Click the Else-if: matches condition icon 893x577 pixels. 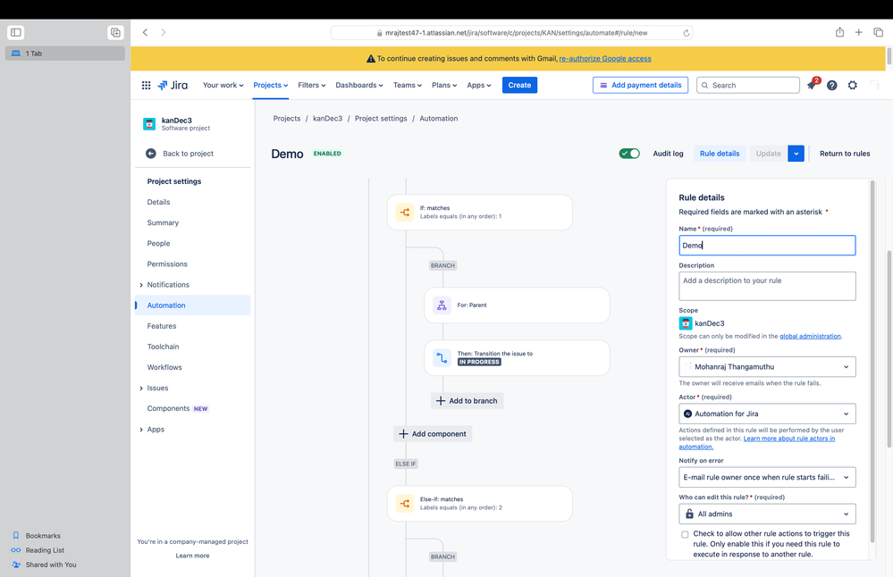tap(405, 504)
